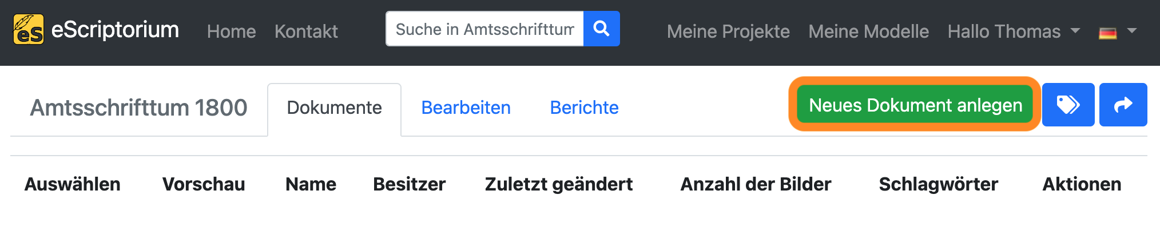The image size is (1160, 246).
Task: Open the Bearbeiten tab
Action: tap(466, 108)
